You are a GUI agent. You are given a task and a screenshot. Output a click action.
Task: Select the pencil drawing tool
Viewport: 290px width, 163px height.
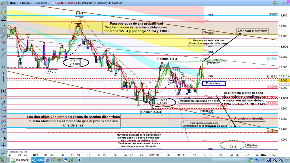tap(4, 19)
